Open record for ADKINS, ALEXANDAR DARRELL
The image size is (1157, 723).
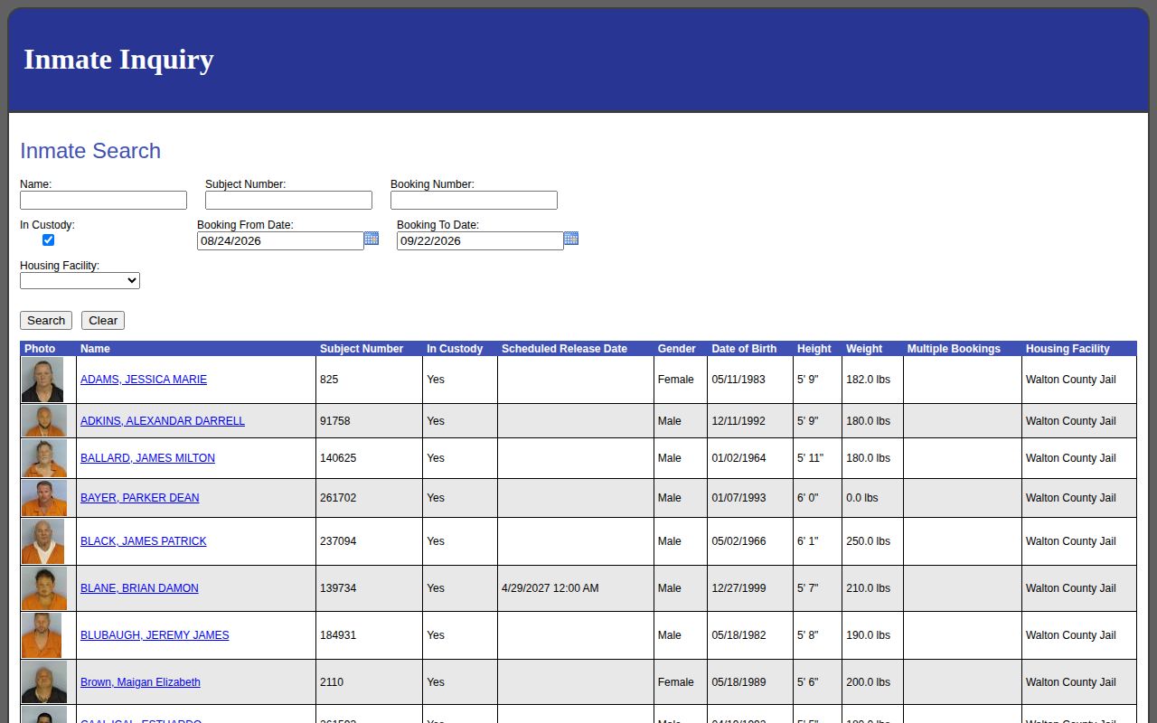pos(163,421)
